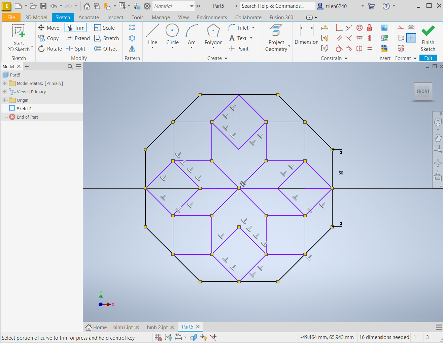Viewport: 443px width, 343px height.
Task: Click the FRONT face of ViewCube
Action: 423,91
